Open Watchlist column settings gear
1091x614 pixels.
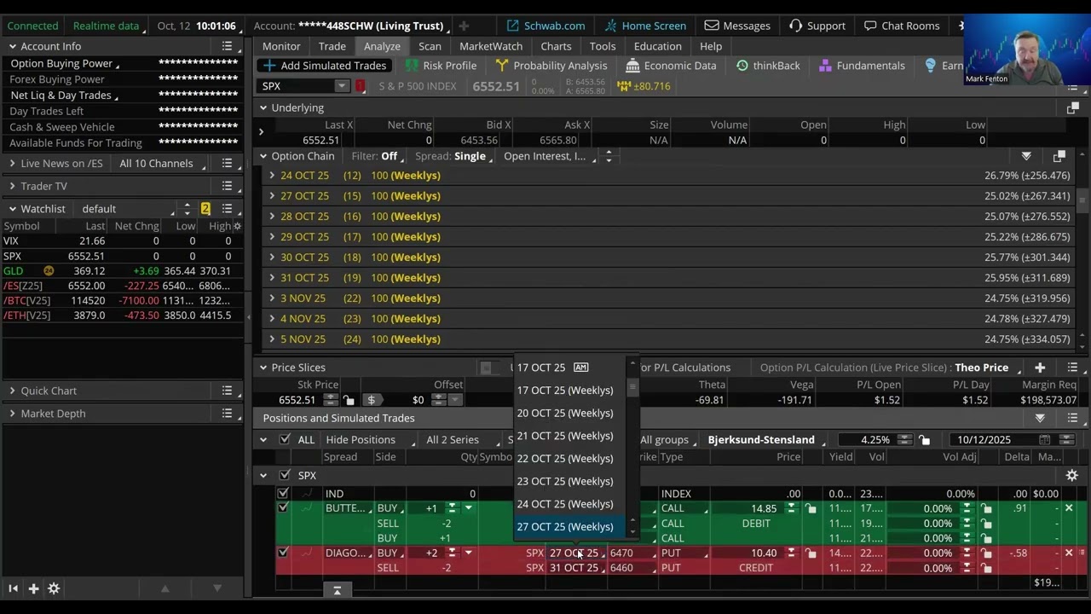pos(237,226)
